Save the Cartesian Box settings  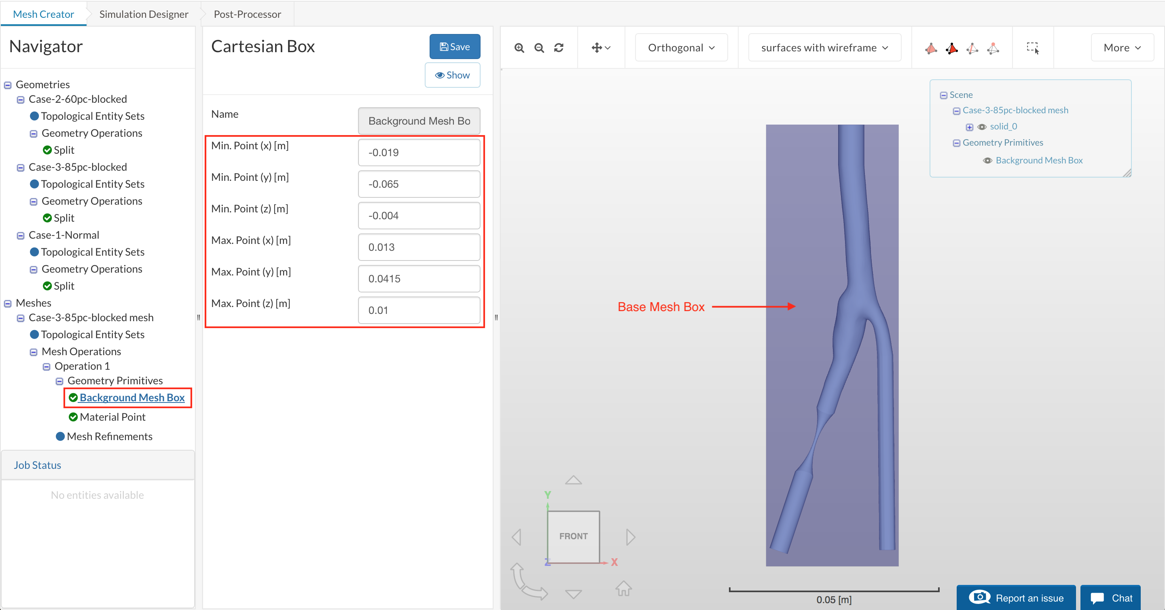click(x=455, y=47)
